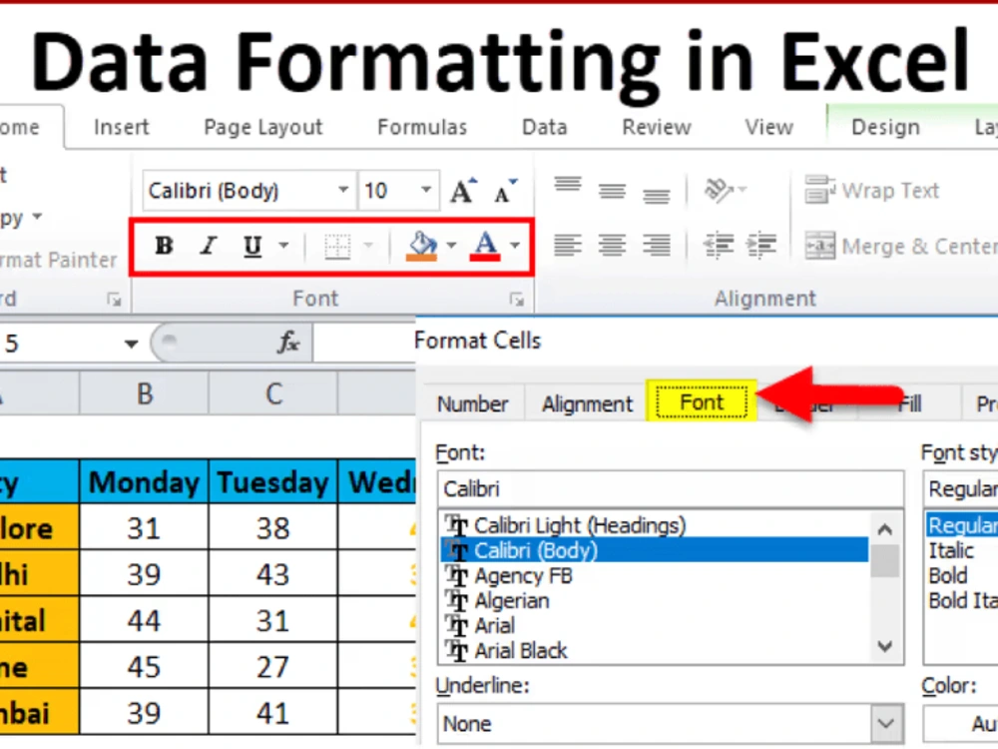Open Alignment tab in Format Cells
Viewport: 998px width, 749px height.
[587, 403]
